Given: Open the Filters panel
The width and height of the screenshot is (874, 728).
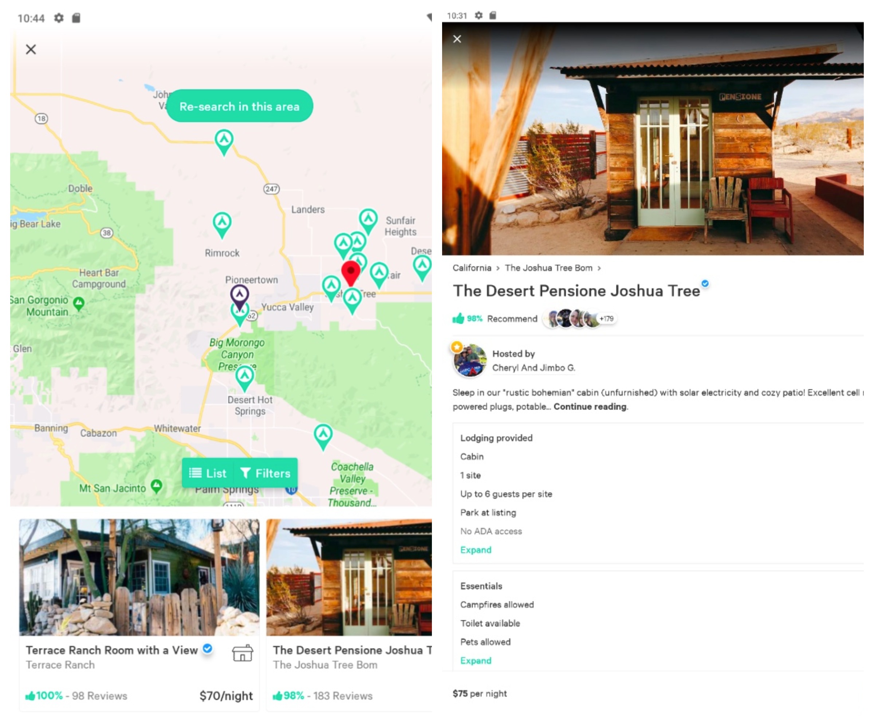Looking at the screenshot, I should pos(265,473).
